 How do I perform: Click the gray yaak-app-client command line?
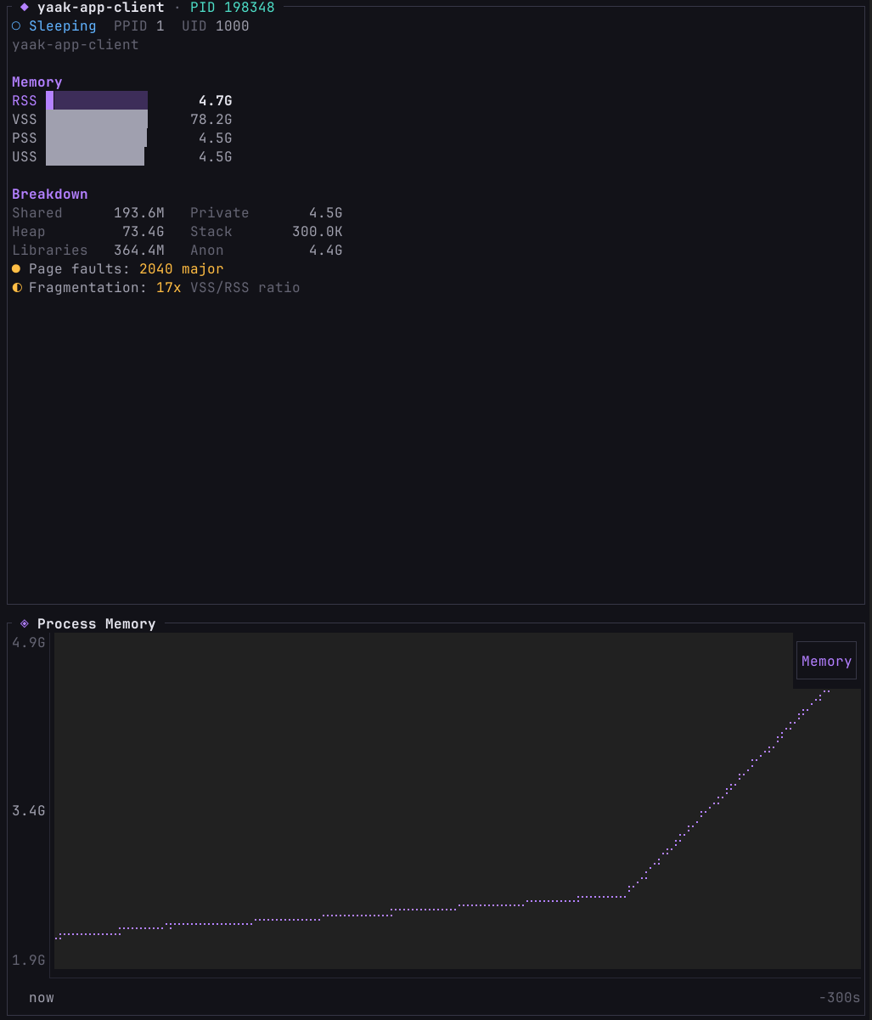(x=76, y=45)
